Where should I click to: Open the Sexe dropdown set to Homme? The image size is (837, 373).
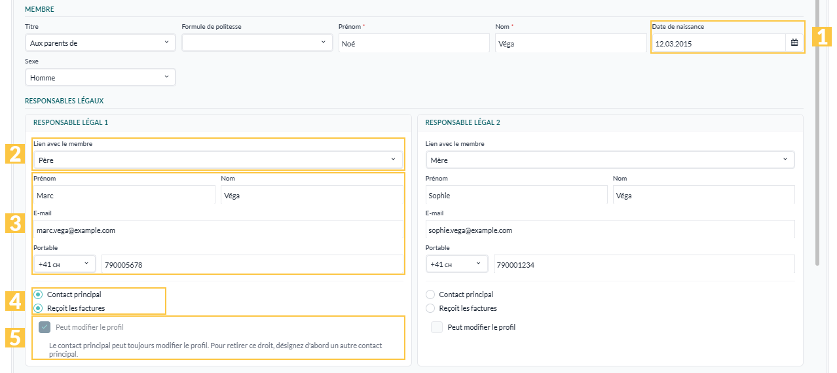point(100,77)
